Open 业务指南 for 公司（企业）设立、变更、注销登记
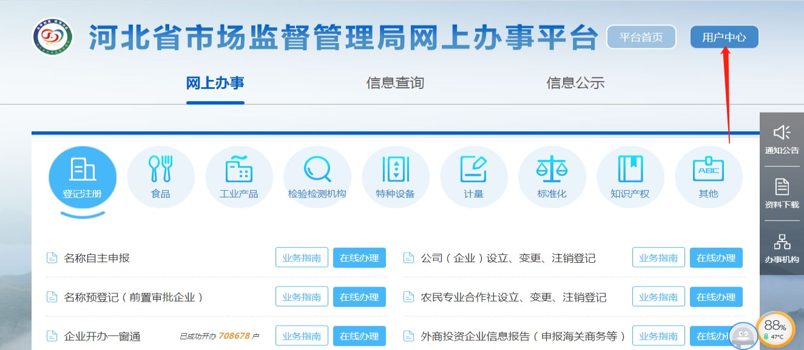The width and height of the screenshot is (804, 350). click(658, 258)
